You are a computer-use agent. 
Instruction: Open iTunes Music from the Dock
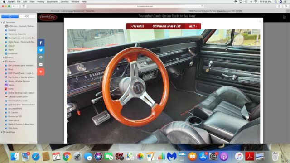(239, 157)
